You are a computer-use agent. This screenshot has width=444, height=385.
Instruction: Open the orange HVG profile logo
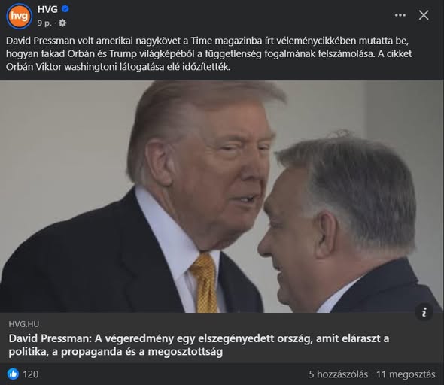pyautogui.click(x=20, y=16)
